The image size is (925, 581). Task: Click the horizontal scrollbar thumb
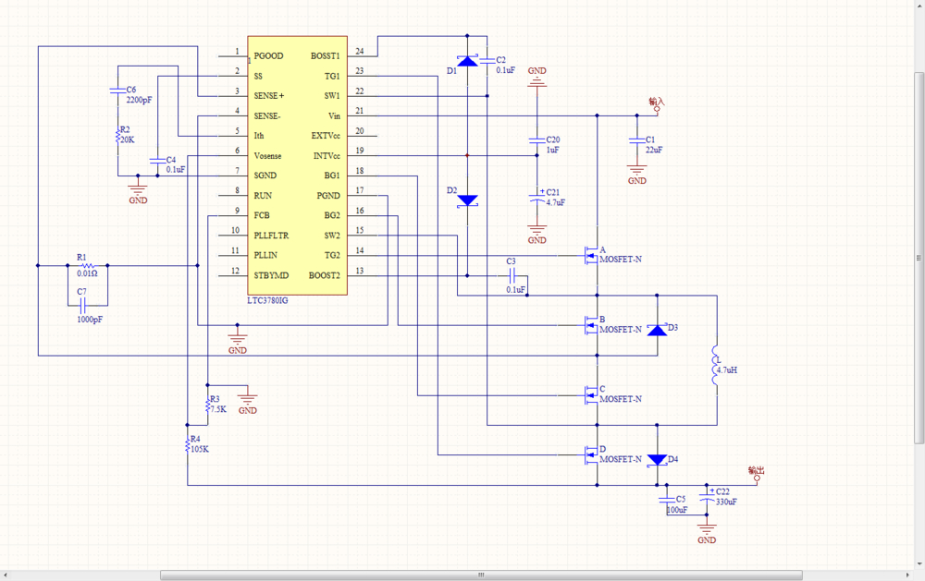pos(481,575)
